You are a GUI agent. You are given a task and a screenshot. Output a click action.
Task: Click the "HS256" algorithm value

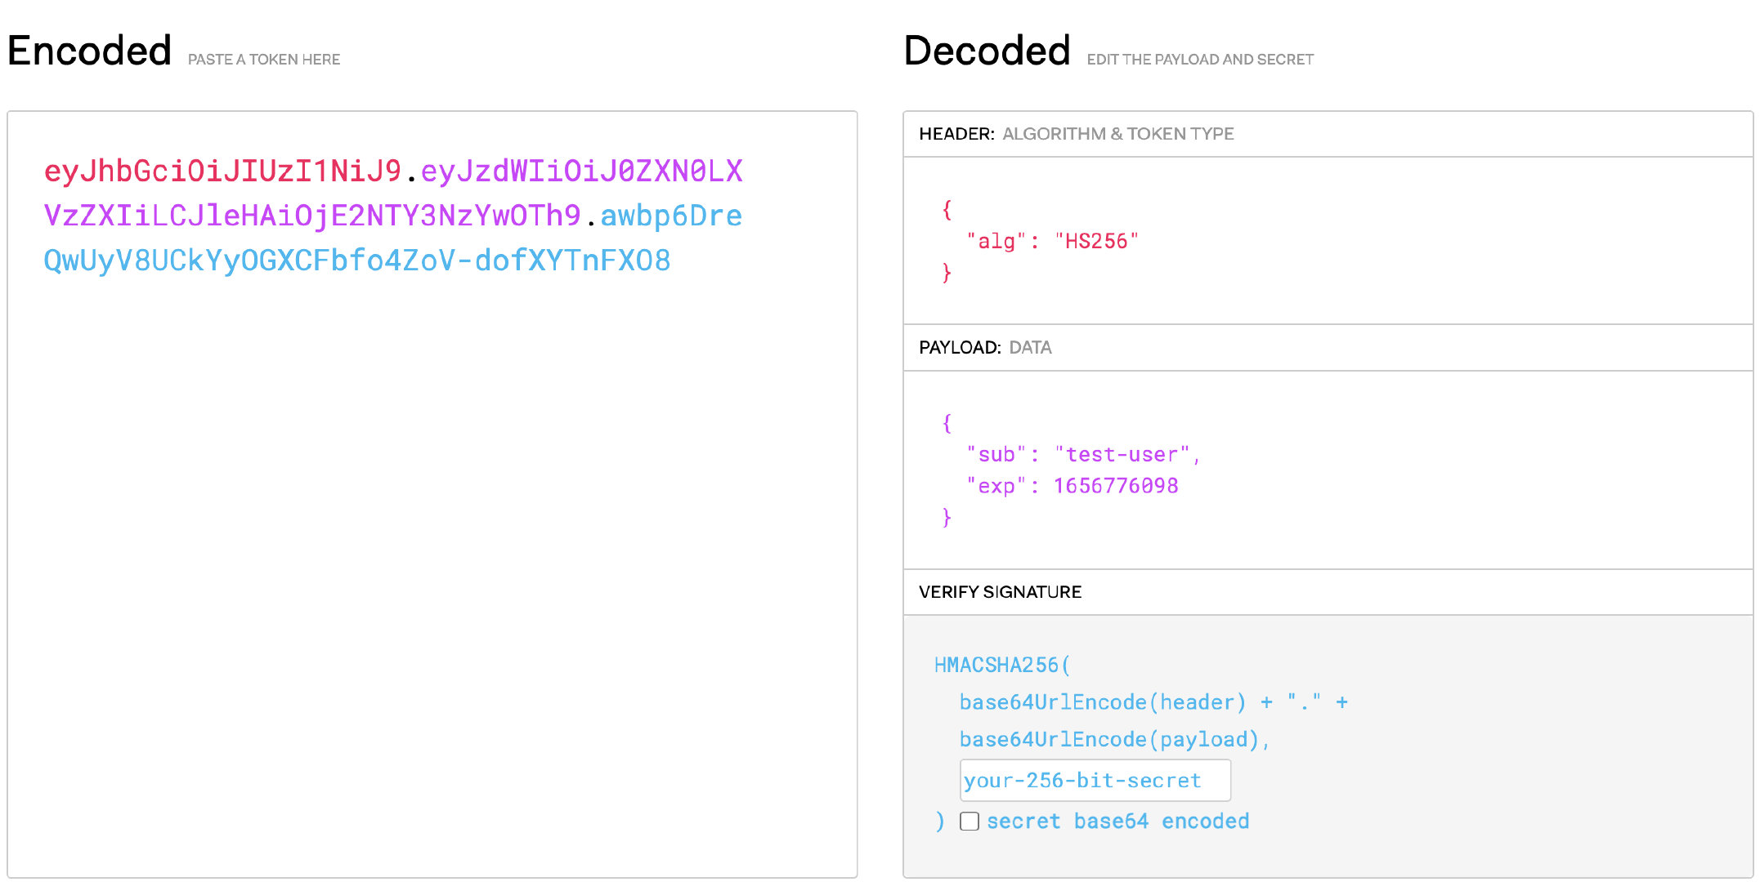pyautogui.click(x=1095, y=242)
